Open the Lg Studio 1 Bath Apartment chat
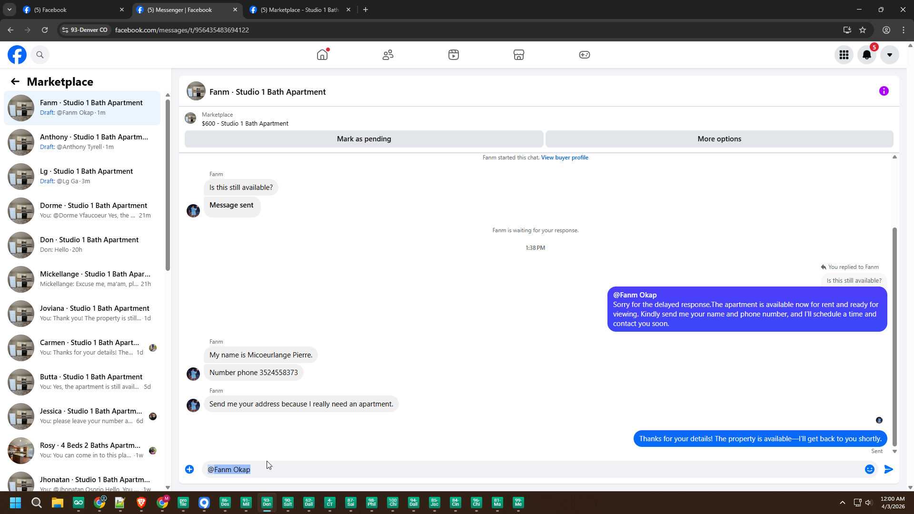The height and width of the screenshot is (514, 914). (82, 176)
